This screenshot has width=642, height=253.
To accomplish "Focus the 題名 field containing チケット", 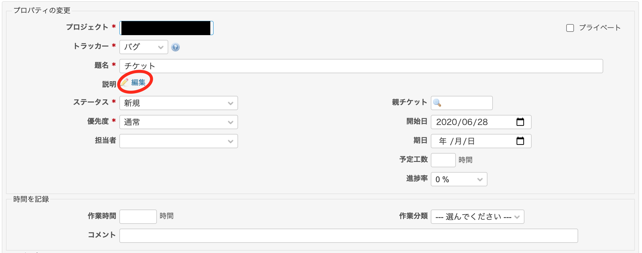I will coord(361,66).
